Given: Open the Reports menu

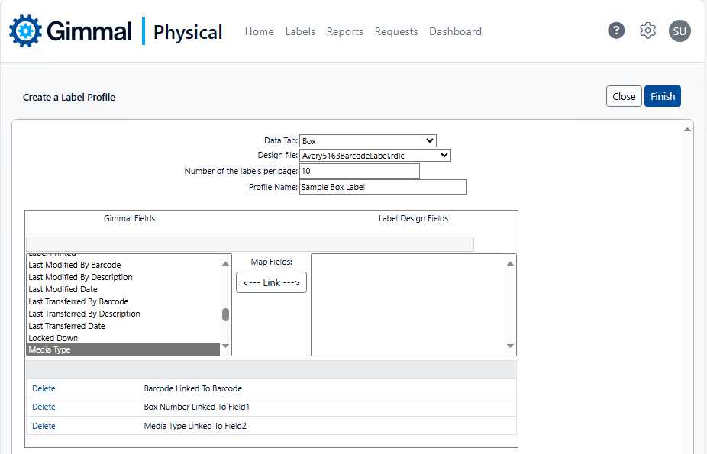Looking at the screenshot, I should [x=344, y=31].
